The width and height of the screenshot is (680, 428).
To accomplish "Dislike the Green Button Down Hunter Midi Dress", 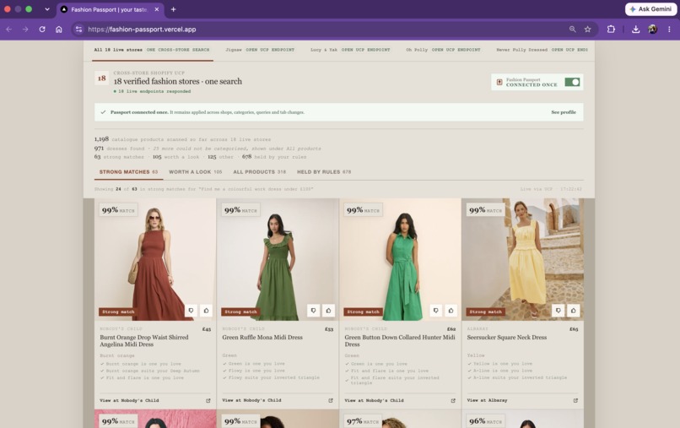I will click(436, 311).
